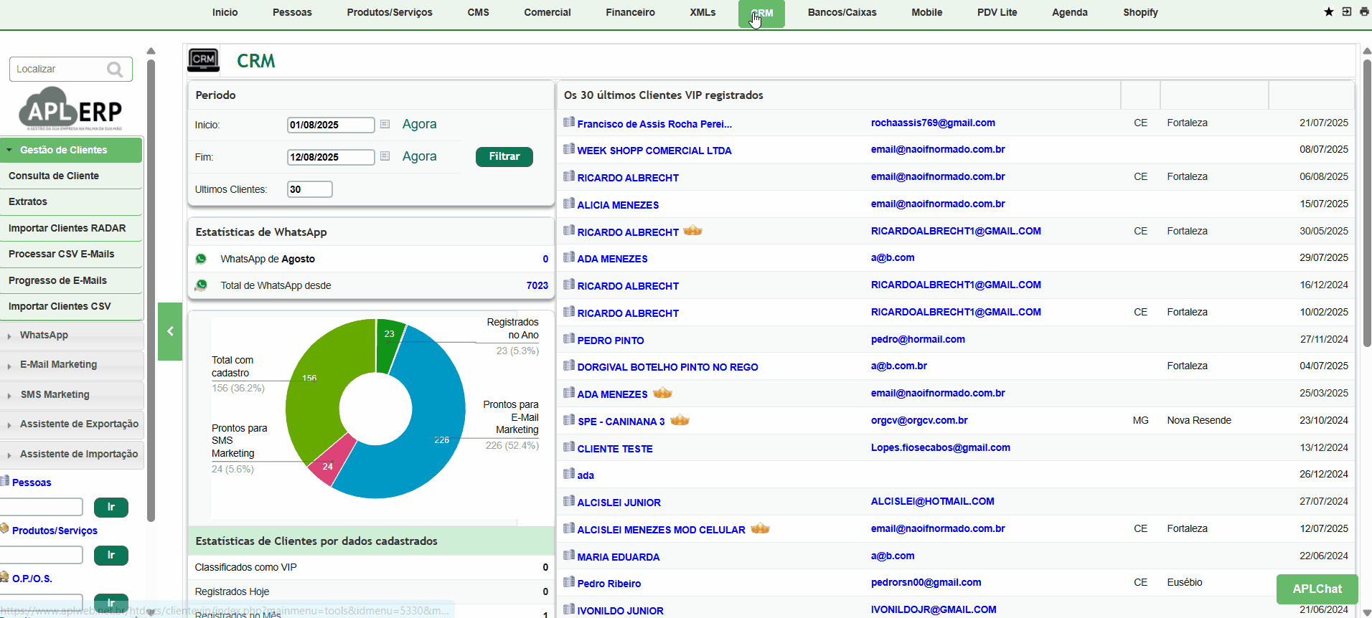
Task: Click the WhatsApp icon next to WhatsApp de Agosto
Action: pos(202,259)
